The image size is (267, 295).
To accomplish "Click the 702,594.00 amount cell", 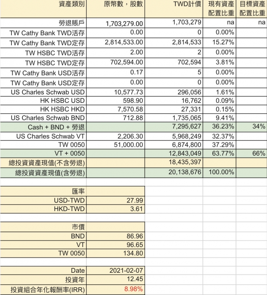I will [115, 63].
